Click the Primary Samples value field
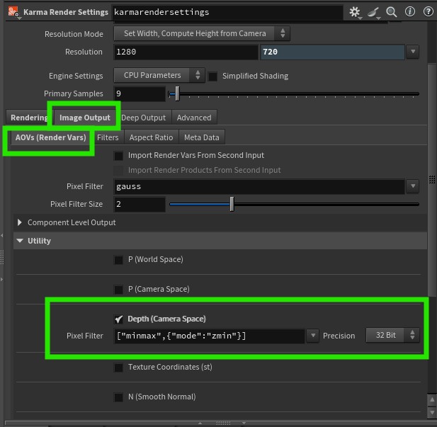437x427 pixels. tap(139, 93)
